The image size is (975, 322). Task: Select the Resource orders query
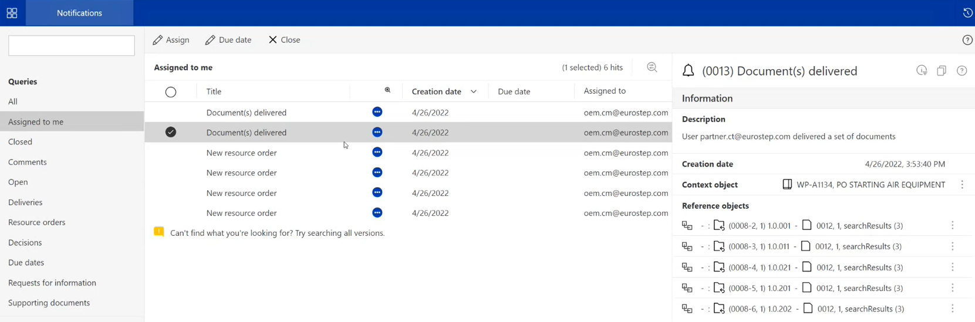pyautogui.click(x=37, y=222)
